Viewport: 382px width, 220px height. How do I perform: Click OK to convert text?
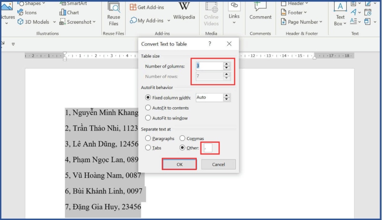pyautogui.click(x=179, y=164)
